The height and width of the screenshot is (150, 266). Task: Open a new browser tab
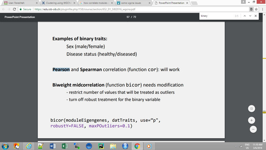click(195, 3)
